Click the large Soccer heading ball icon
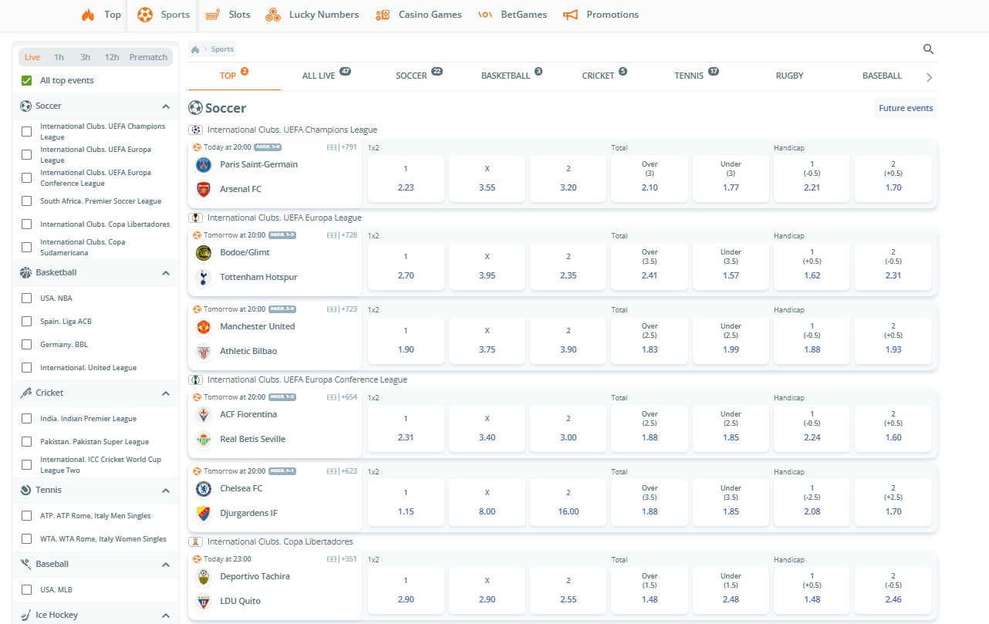The image size is (989, 624). pyautogui.click(x=195, y=108)
